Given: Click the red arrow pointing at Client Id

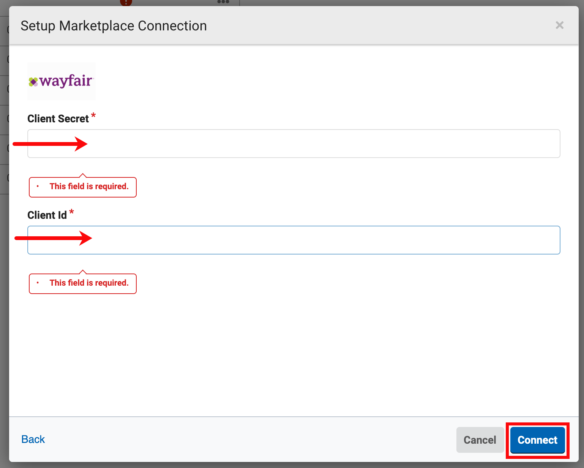Looking at the screenshot, I should point(54,238).
